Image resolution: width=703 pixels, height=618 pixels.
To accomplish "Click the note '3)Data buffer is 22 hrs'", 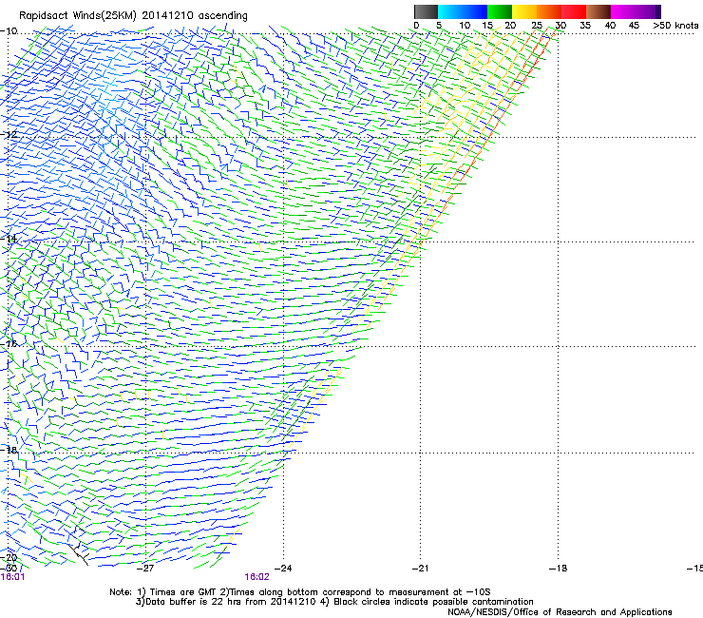I will (187, 602).
